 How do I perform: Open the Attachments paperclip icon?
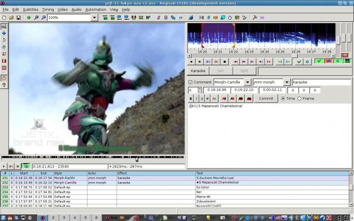173,18
